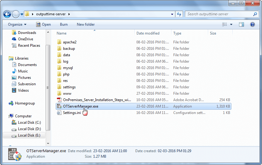262x165 pixels.
Task: Select the mysql folder icon
Action: (59, 68)
